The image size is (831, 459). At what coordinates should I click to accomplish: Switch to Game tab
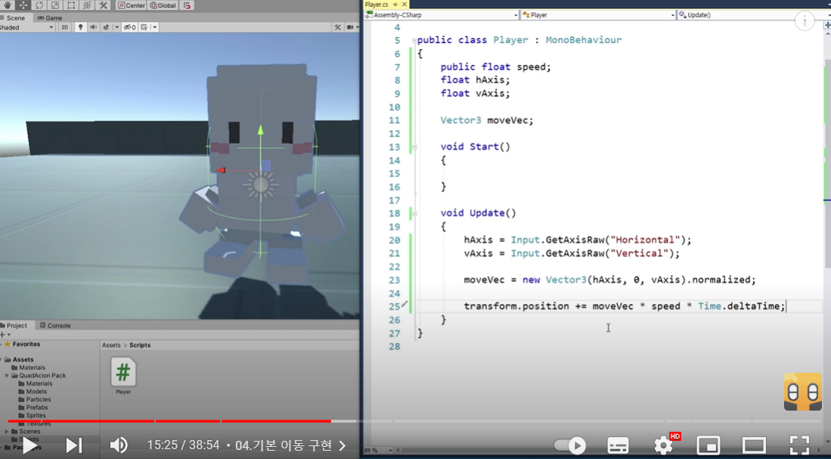pos(49,17)
